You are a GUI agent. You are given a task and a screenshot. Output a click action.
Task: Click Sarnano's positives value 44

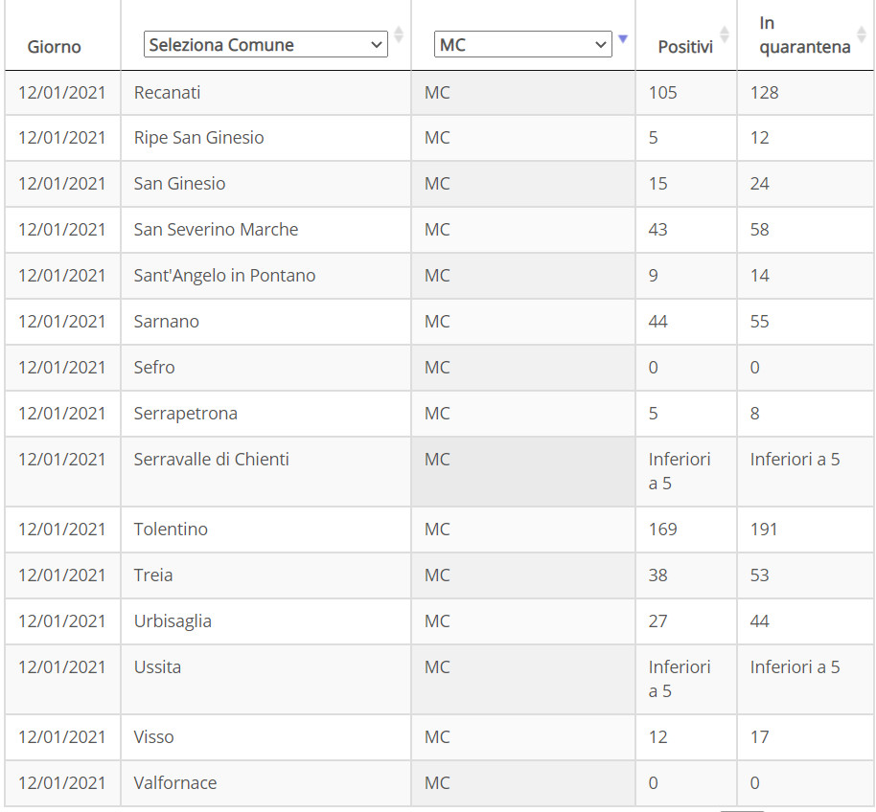tap(658, 322)
